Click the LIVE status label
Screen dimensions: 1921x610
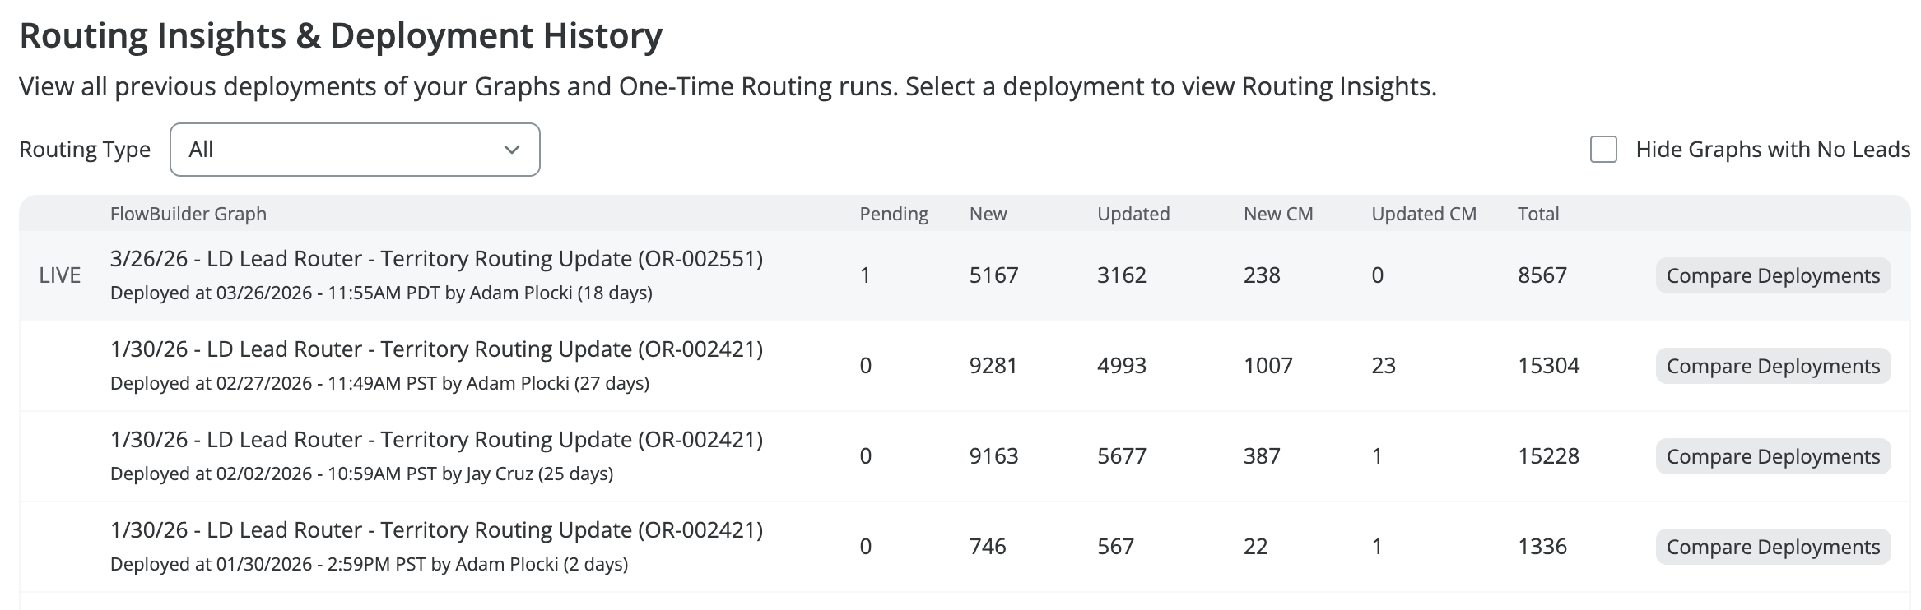click(x=60, y=275)
